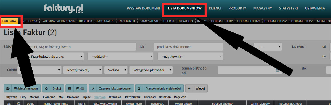The height and width of the screenshot is (105, 331).
Task: Open MAGAZYNY section
Action: (x=263, y=8)
